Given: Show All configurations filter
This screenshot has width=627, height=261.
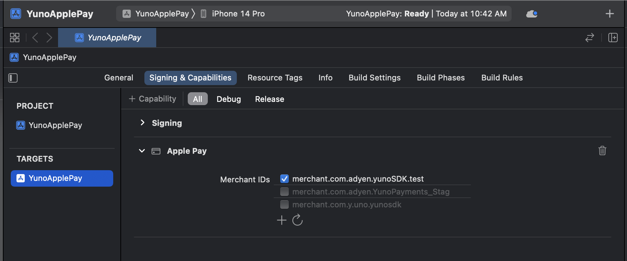Looking at the screenshot, I should tap(197, 99).
